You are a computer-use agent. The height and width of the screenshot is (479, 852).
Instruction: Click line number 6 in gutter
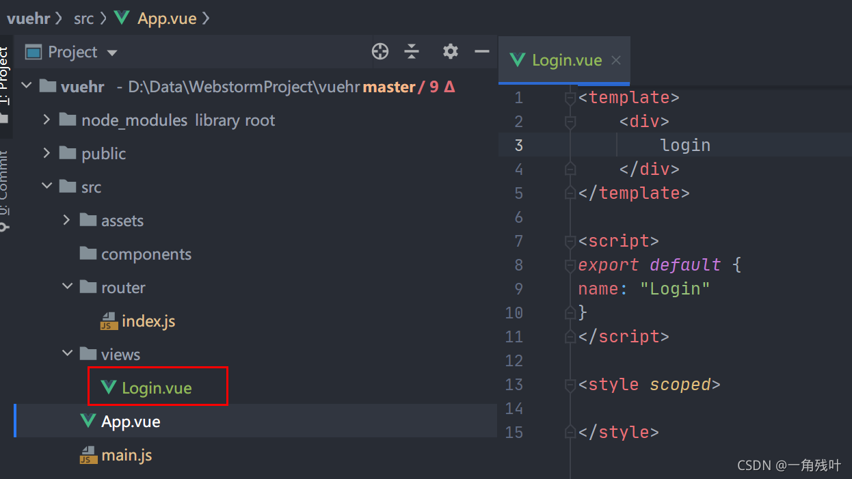click(518, 217)
